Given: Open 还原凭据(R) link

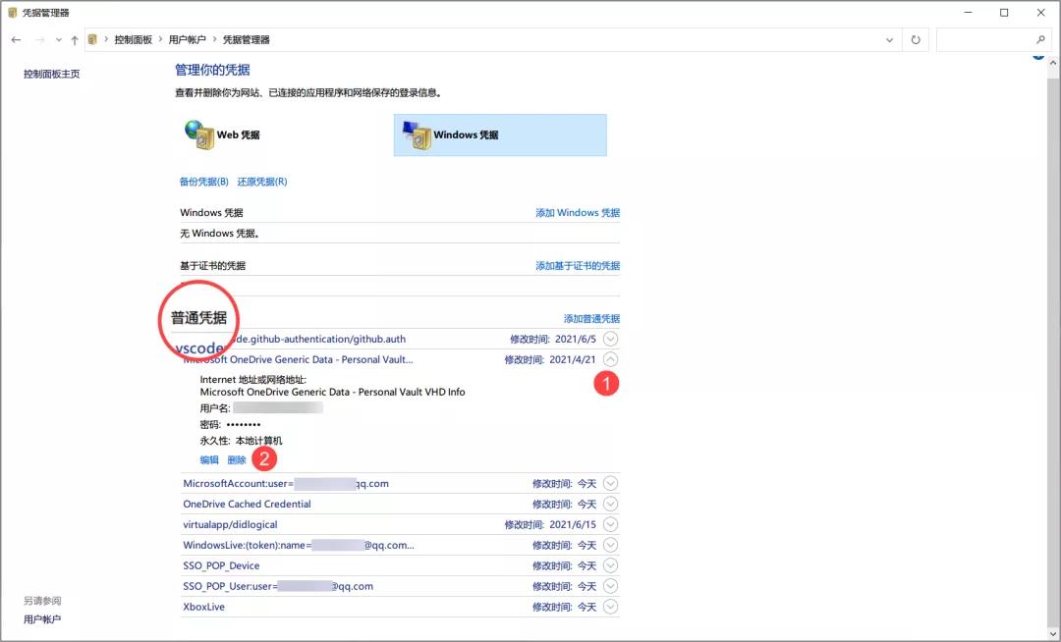Looking at the screenshot, I should click(262, 181).
